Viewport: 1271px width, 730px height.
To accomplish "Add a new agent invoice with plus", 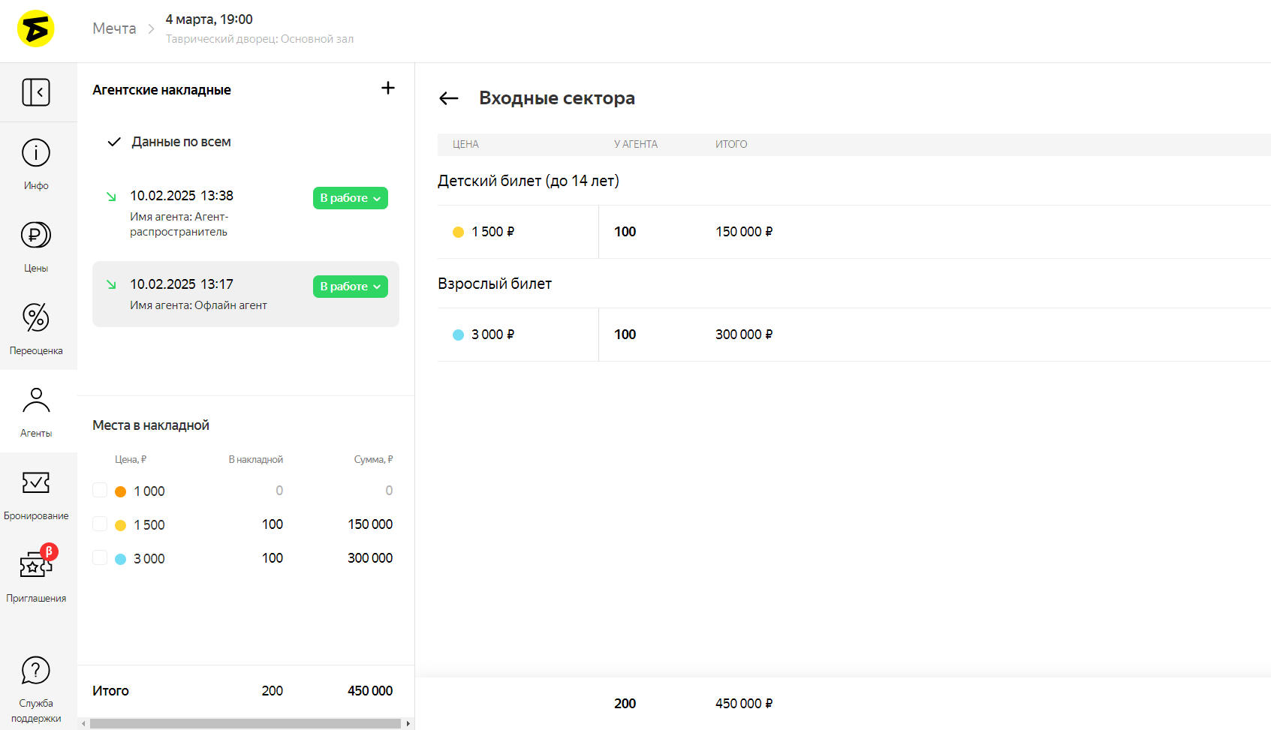I will click(x=388, y=89).
